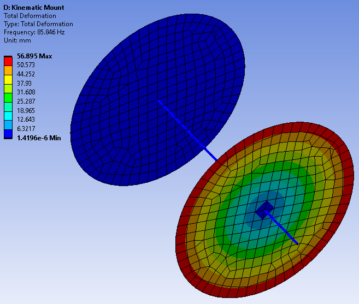Image resolution: width=359 pixels, height=304 pixels.
Task: Select the '6.3217' legend value
Action: (26, 129)
